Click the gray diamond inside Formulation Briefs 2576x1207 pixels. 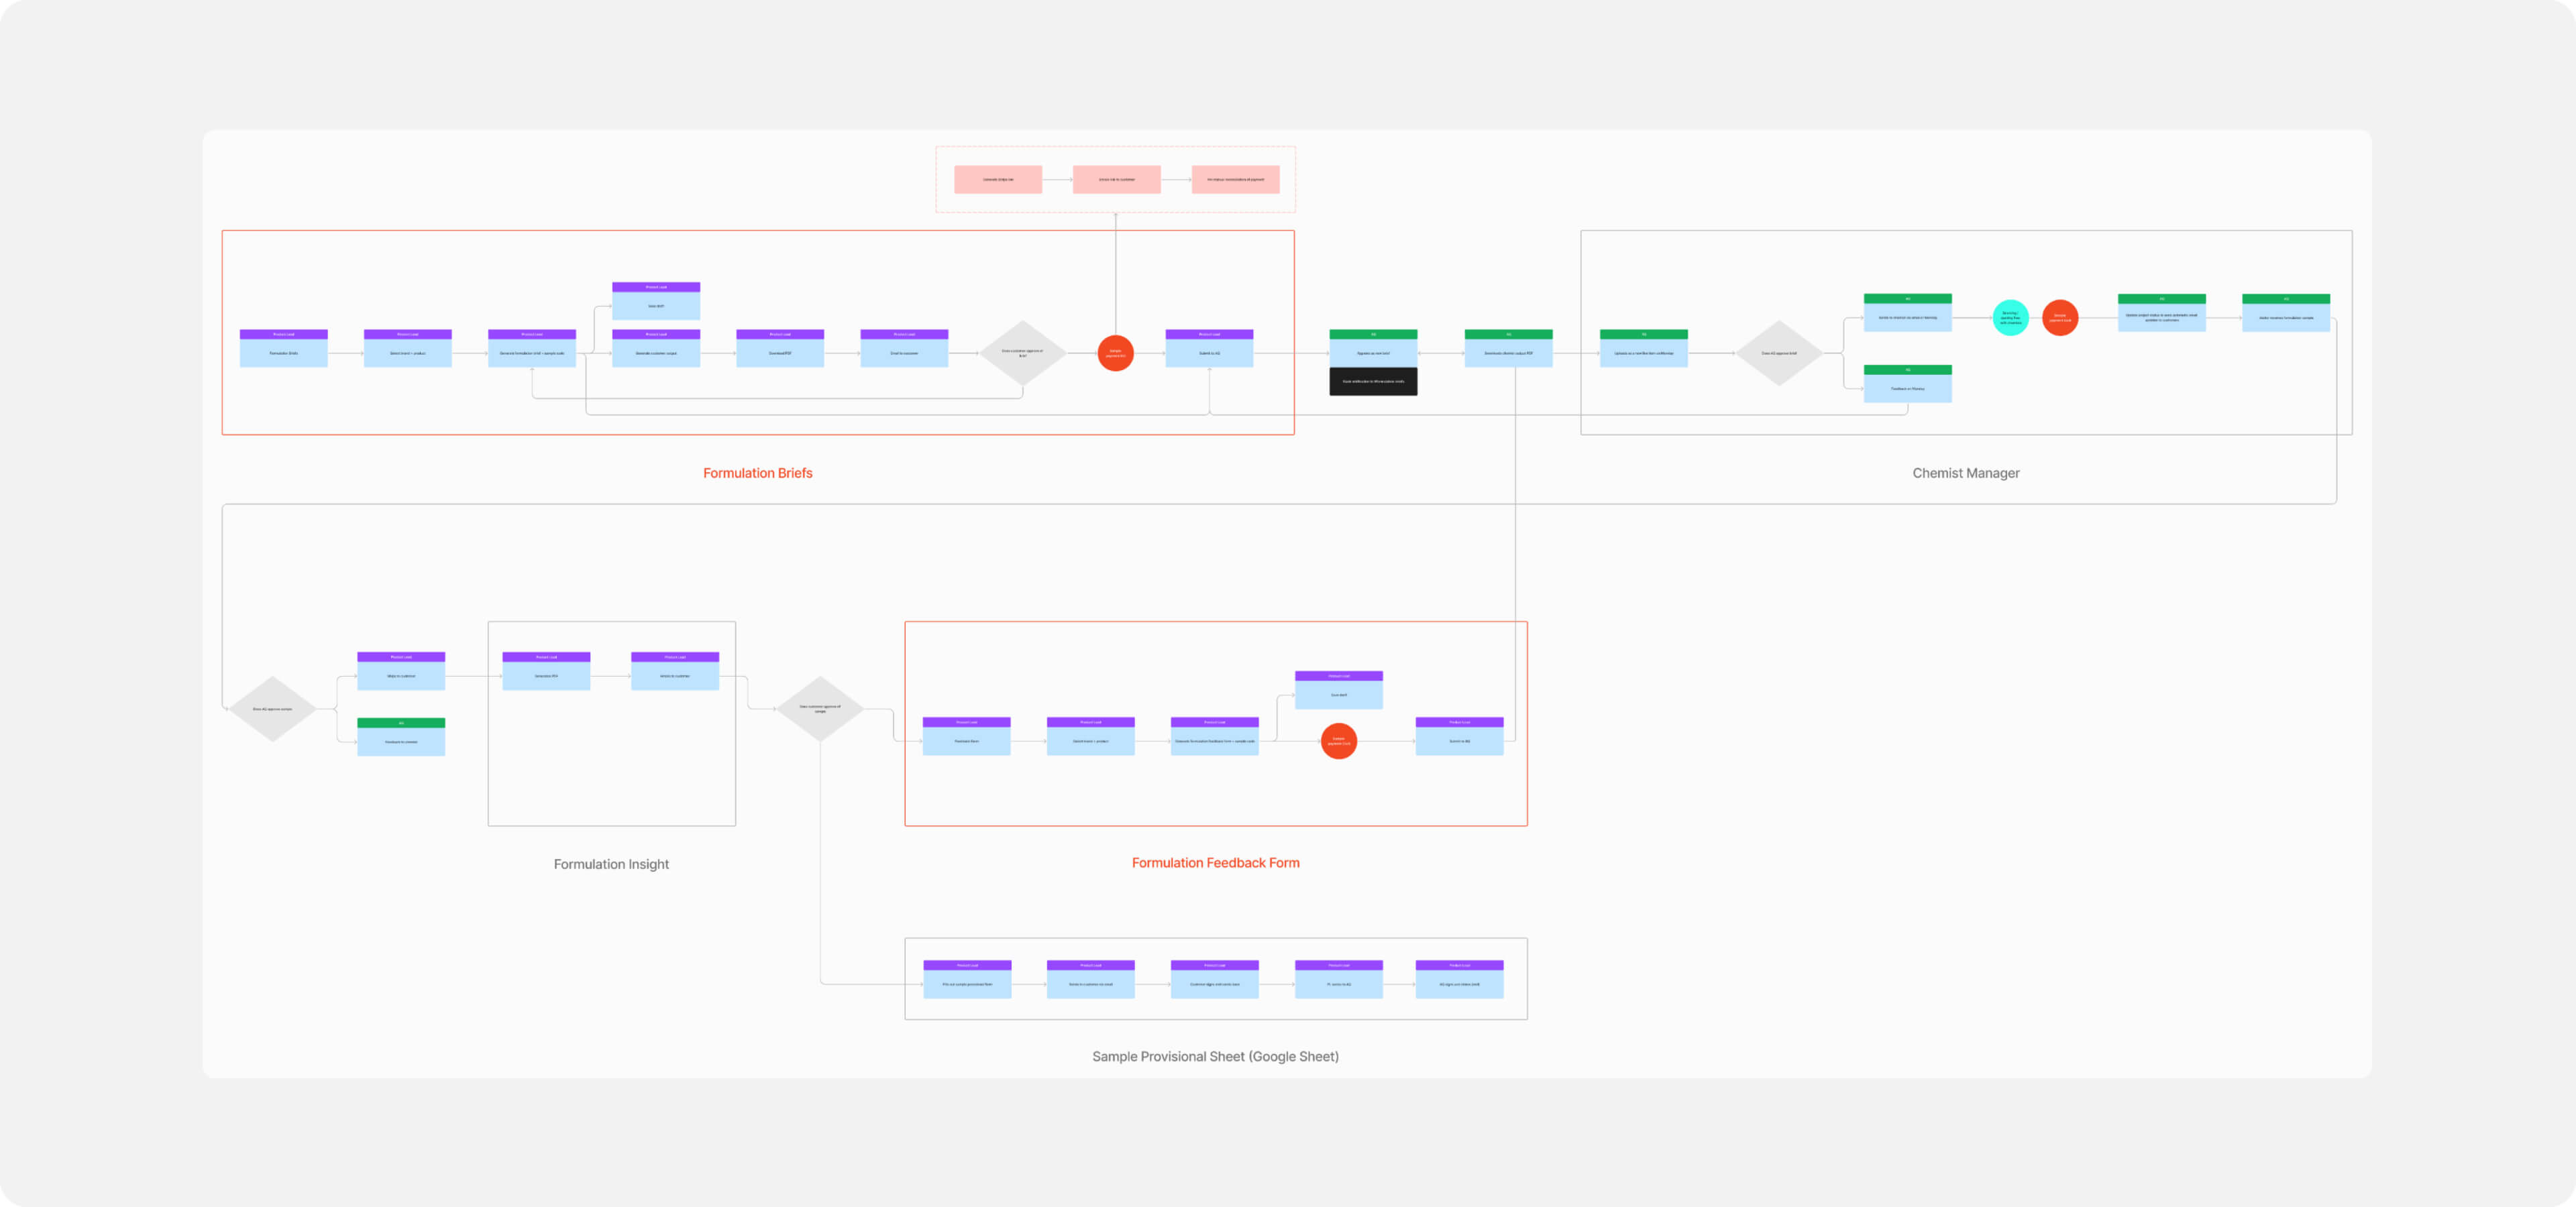tap(1022, 353)
